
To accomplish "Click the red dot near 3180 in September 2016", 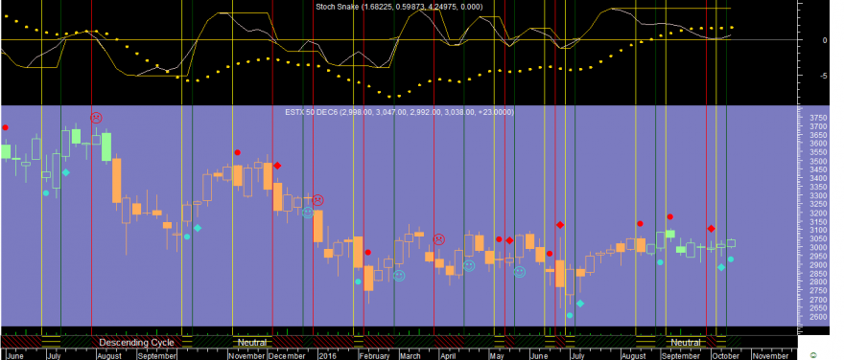I will click(670, 216).
